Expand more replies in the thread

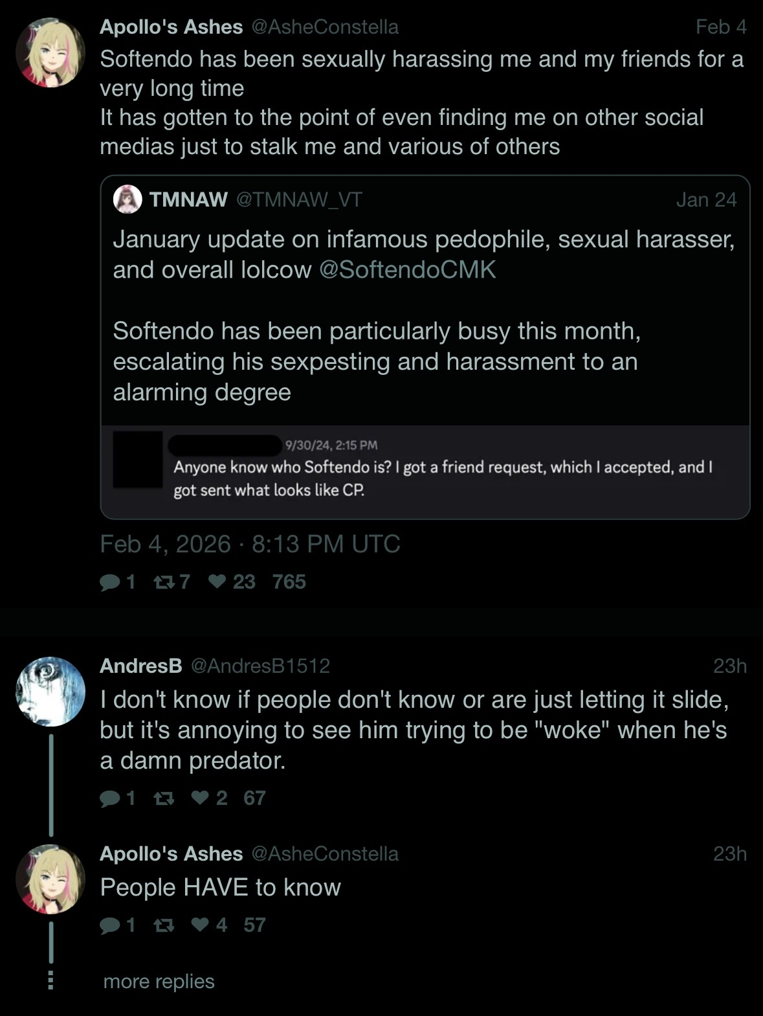(159, 982)
